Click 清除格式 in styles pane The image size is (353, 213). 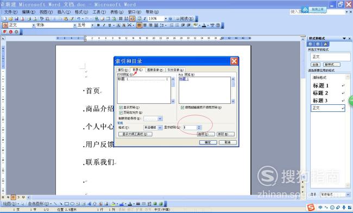[x=328, y=78]
